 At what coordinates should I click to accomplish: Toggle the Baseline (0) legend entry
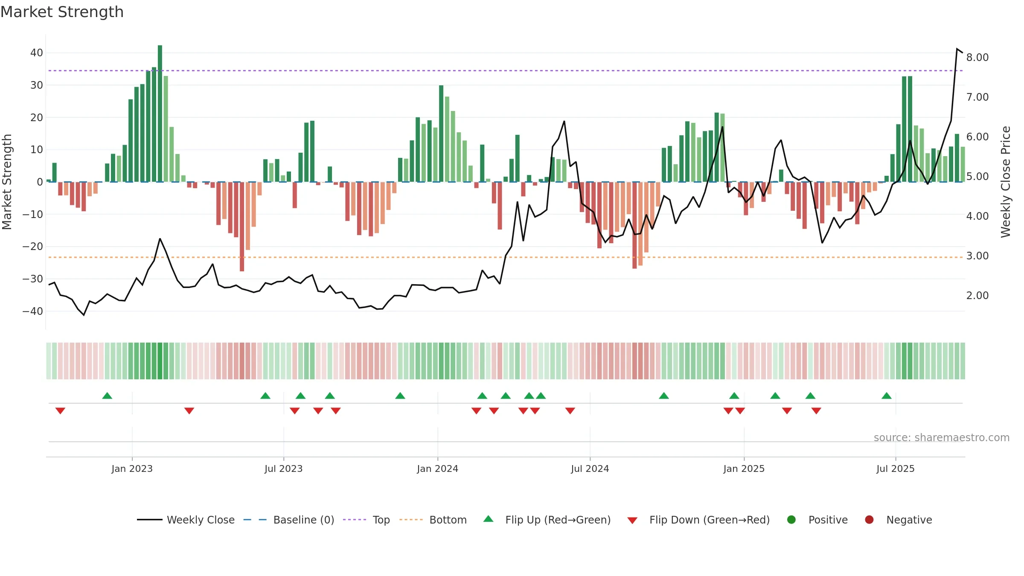288,520
